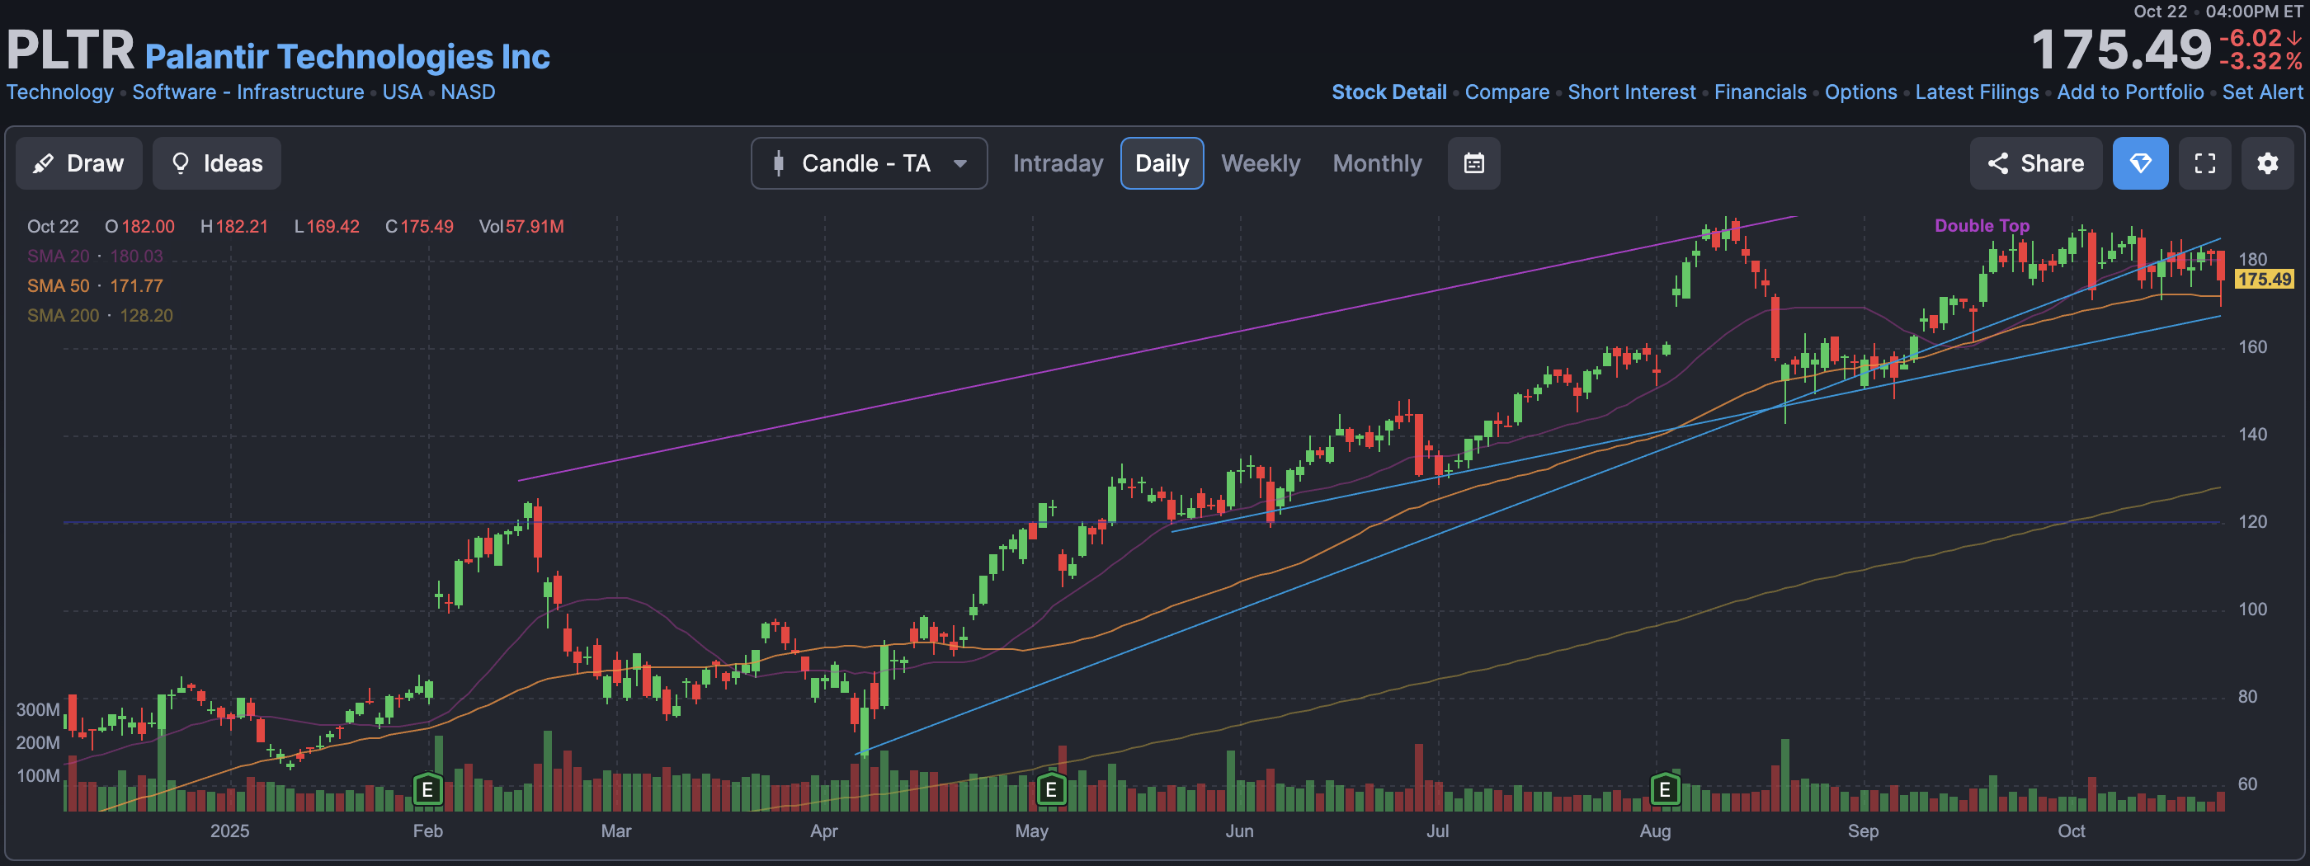This screenshot has width=2310, height=866.
Task: Open the NASD exchange link
Action: click(467, 92)
